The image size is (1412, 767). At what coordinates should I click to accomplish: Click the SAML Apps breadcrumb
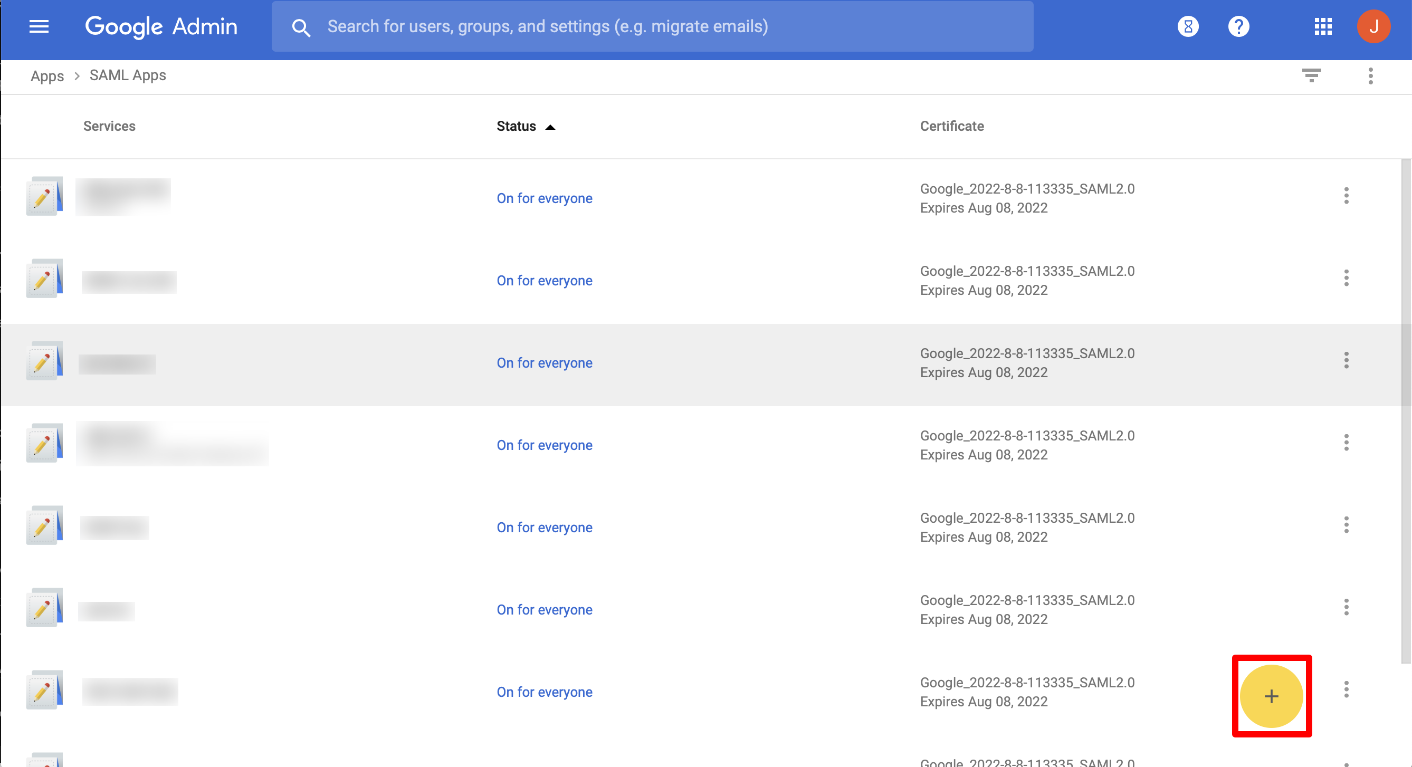click(128, 75)
